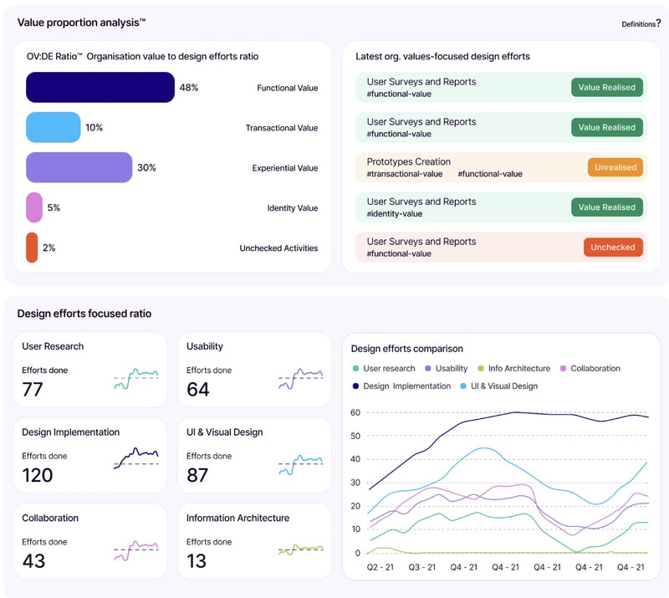Click the Definitions link
This screenshot has height=598, width=669.
coord(637,24)
